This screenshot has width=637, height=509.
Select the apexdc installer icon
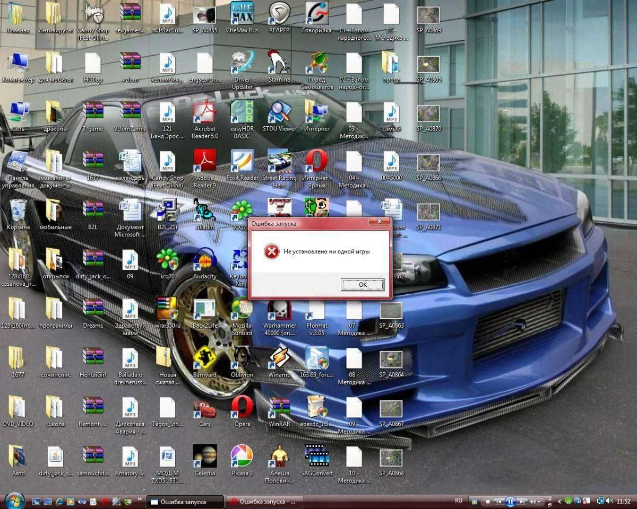[317, 412]
